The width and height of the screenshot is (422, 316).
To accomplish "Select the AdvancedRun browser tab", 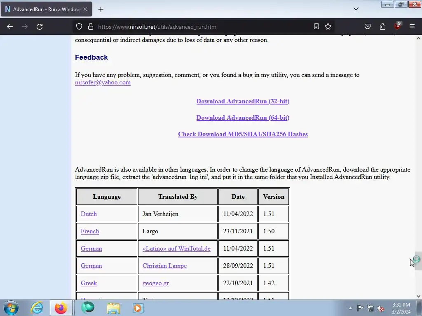I will 46,9.
